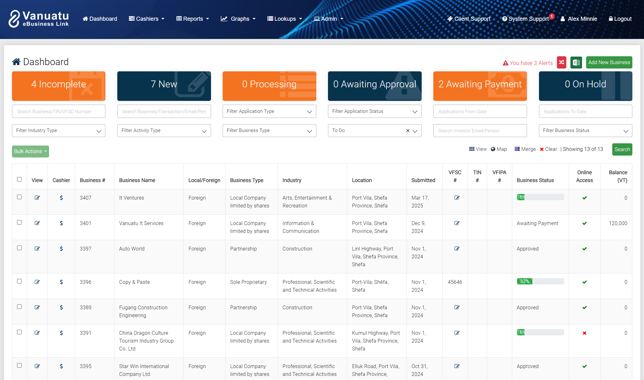Open the Bulk Actions dropdown

pos(30,151)
